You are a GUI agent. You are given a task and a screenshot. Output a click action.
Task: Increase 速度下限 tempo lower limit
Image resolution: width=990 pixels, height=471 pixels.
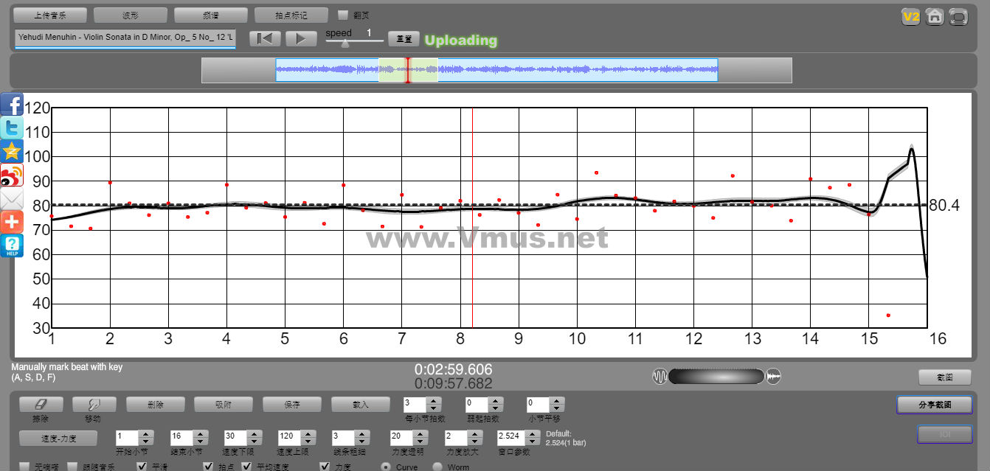click(253, 433)
